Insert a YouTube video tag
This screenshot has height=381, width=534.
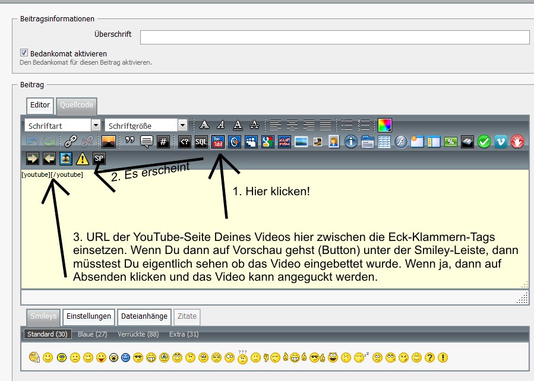pos(218,141)
